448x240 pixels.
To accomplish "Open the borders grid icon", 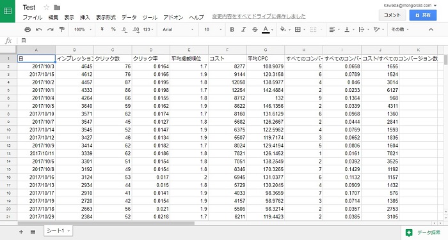I will pos(300,29).
